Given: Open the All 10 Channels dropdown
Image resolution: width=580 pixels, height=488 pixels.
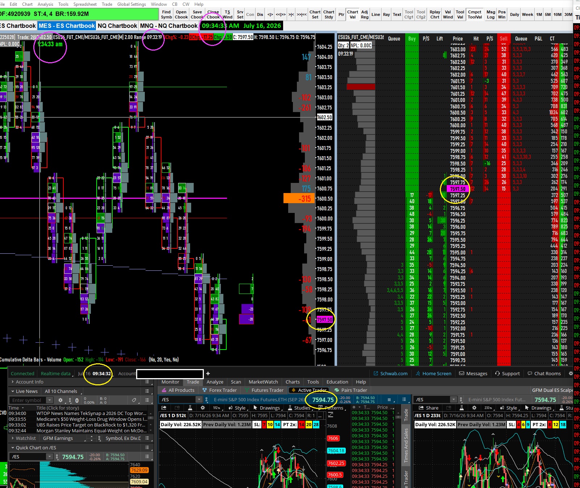Looking at the screenshot, I should click(x=62, y=391).
